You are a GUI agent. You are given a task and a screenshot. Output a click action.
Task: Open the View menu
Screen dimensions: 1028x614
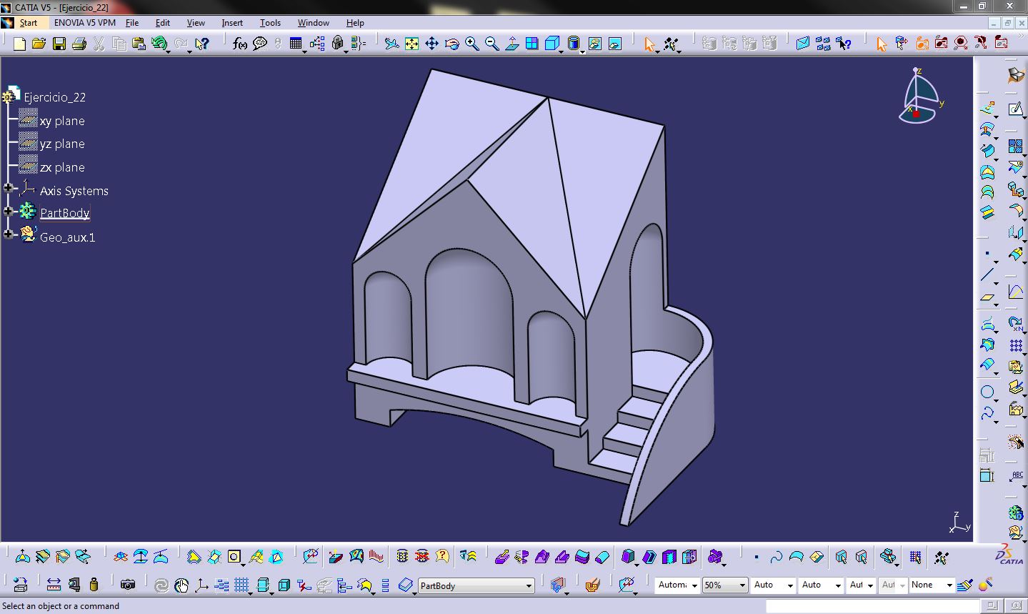pyautogui.click(x=196, y=23)
